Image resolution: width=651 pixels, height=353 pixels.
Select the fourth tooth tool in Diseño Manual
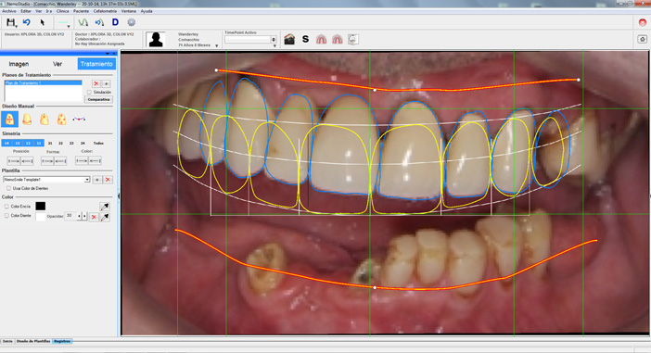pos(61,120)
